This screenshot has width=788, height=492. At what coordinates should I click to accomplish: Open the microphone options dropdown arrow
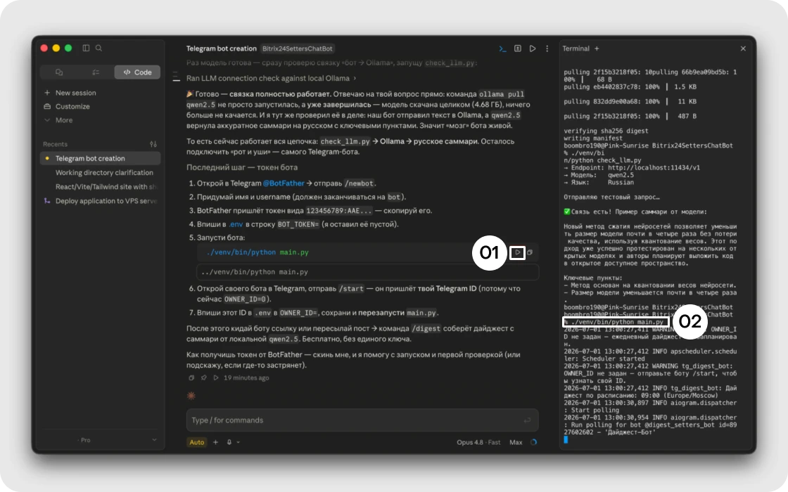pos(239,442)
